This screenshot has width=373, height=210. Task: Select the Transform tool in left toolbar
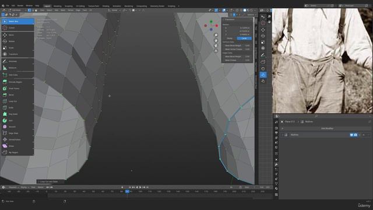click(x=17, y=54)
